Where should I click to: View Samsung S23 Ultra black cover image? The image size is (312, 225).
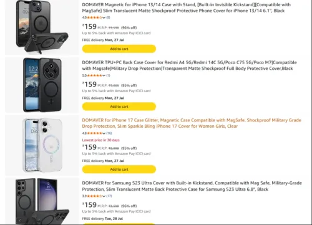[x=42, y=201]
